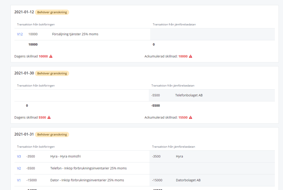Click warning icon beside Ackumulerad skillnad 10000

point(190,56)
